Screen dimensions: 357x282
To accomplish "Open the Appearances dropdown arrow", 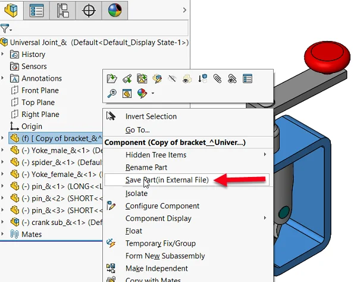I will (x=153, y=93).
